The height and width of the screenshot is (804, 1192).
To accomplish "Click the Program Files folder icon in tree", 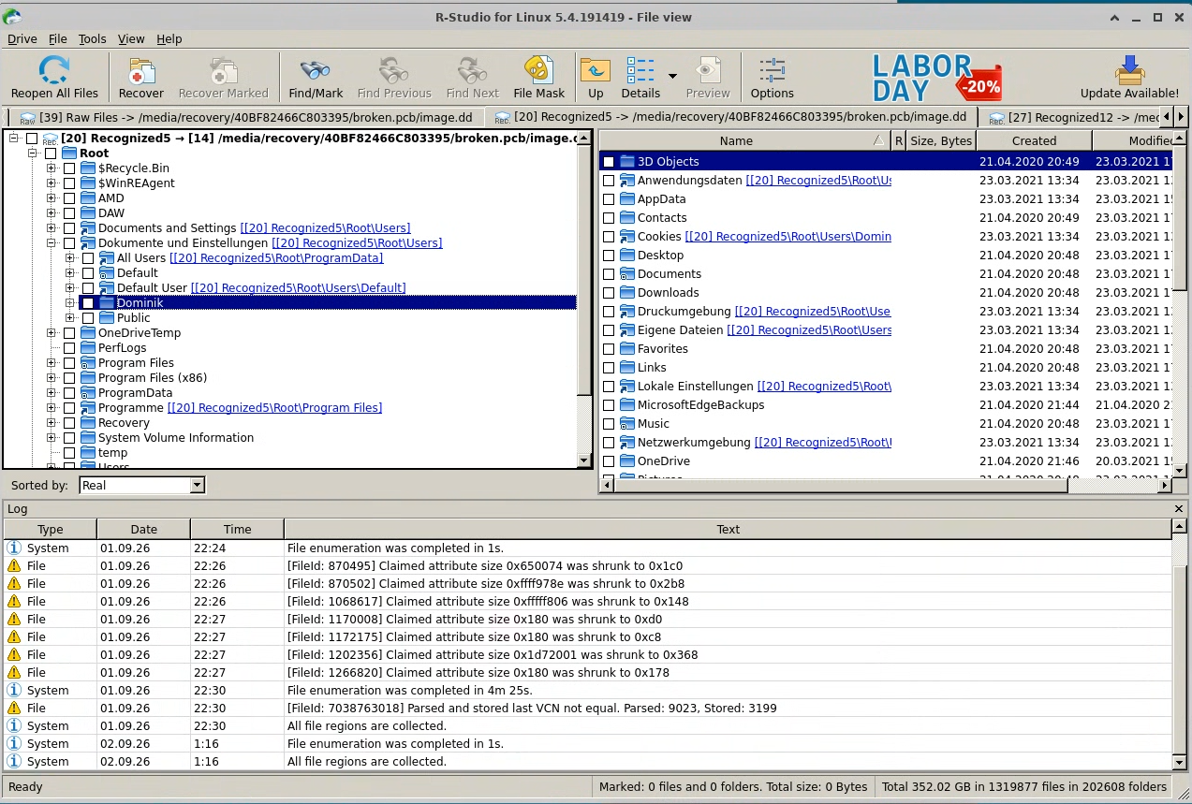I will (x=88, y=362).
